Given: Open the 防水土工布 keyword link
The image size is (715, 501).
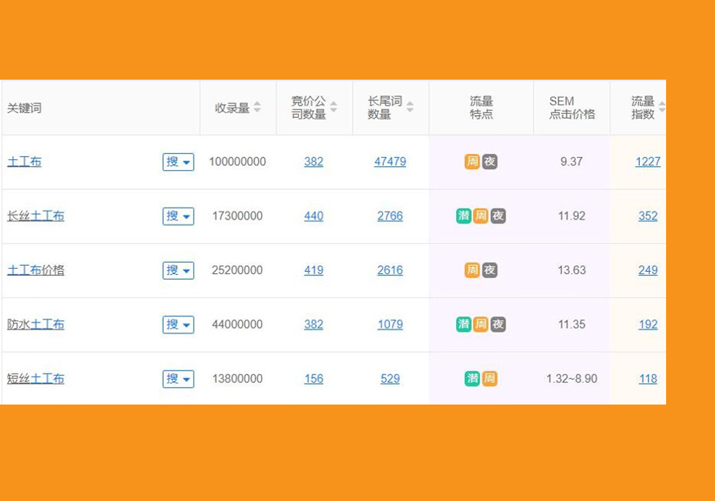Looking at the screenshot, I should point(36,324).
